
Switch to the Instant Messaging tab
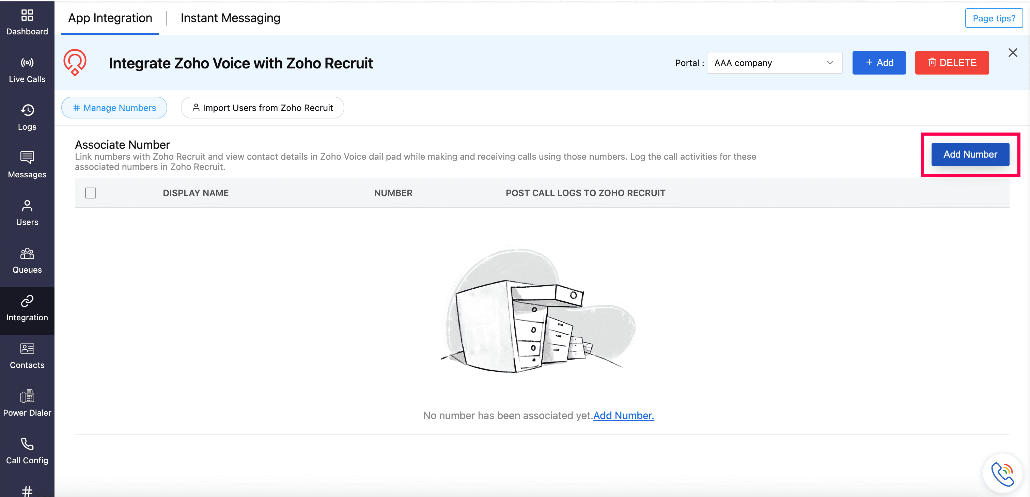(230, 18)
